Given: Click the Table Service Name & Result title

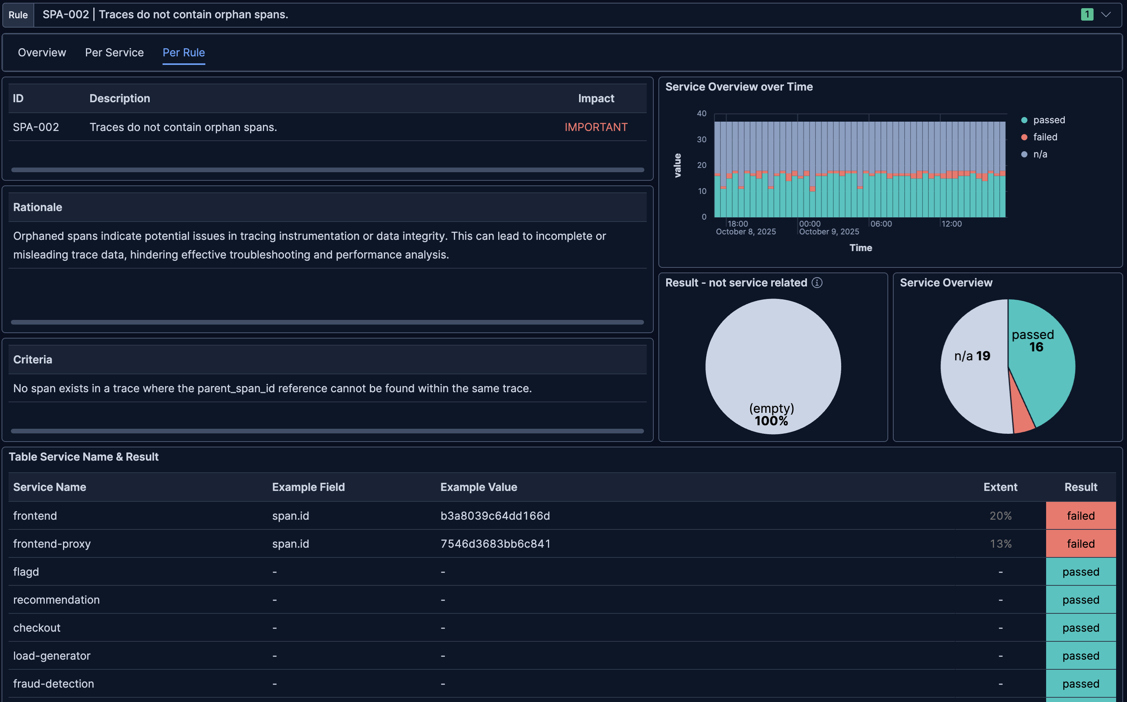Looking at the screenshot, I should click(x=84, y=457).
